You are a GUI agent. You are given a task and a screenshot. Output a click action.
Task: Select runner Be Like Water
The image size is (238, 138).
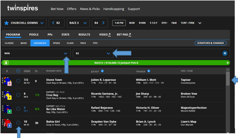18,109
